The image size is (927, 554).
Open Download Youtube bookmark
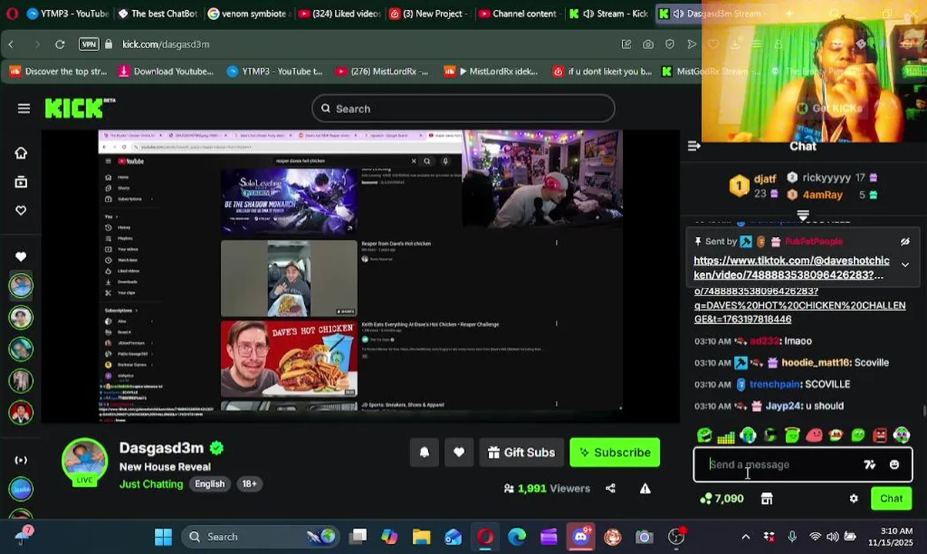click(166, 72)
